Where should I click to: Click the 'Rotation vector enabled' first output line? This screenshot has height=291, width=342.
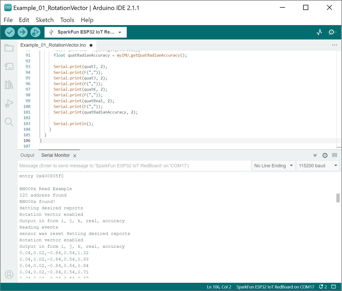pyautogui.click(x=51, y=214)
